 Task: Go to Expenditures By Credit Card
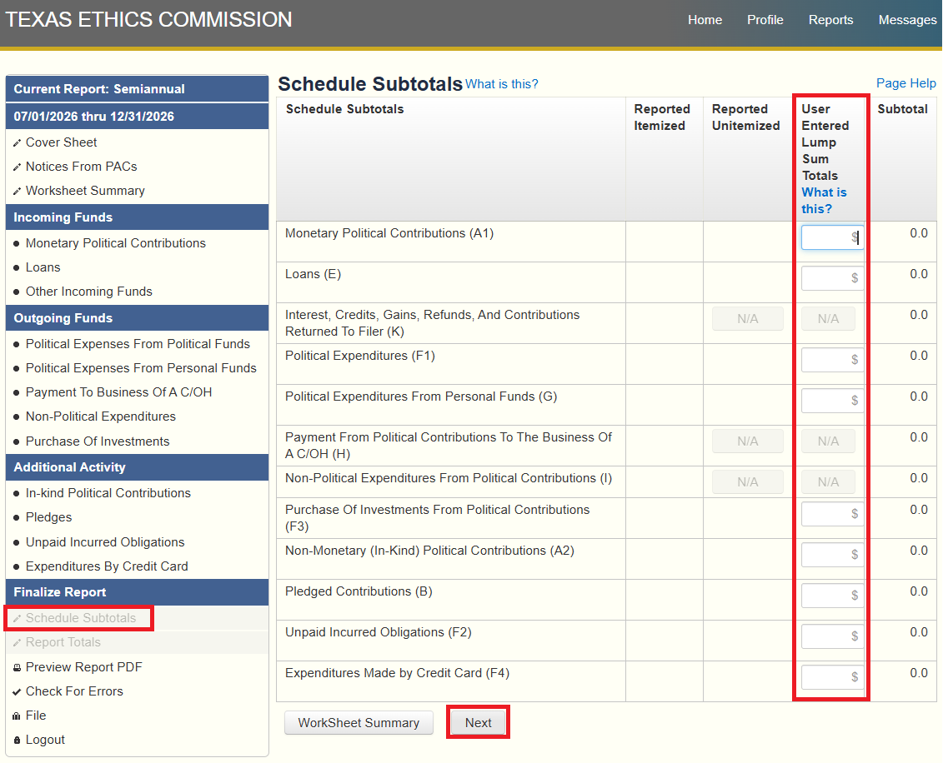point(107,566)
